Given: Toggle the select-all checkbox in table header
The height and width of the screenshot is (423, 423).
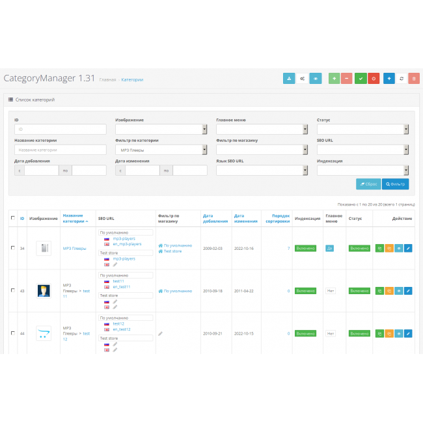Looking at the screenshot, I should 13,218.
